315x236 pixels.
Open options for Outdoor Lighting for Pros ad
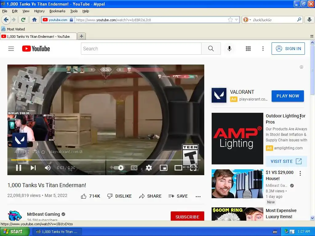[x=300, y=116]
